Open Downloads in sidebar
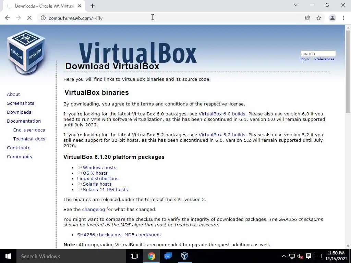 click(x=19, y=112)
